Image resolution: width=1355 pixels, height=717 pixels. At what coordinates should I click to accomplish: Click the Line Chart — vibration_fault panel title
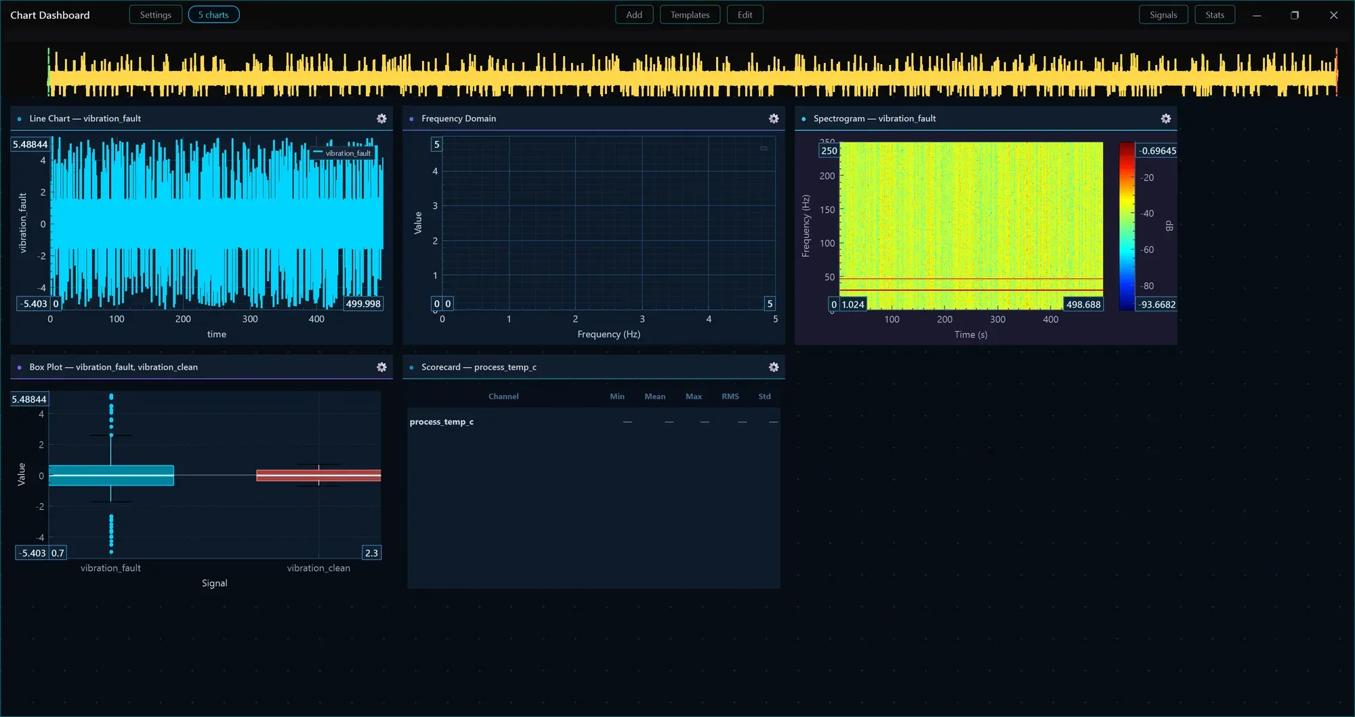pyautogui.click(x=85, y=118)
